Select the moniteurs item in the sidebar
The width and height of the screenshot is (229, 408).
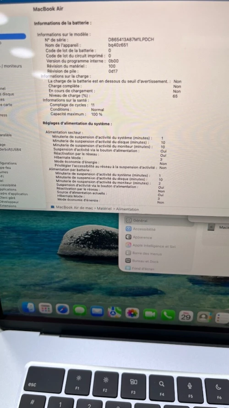12,66
